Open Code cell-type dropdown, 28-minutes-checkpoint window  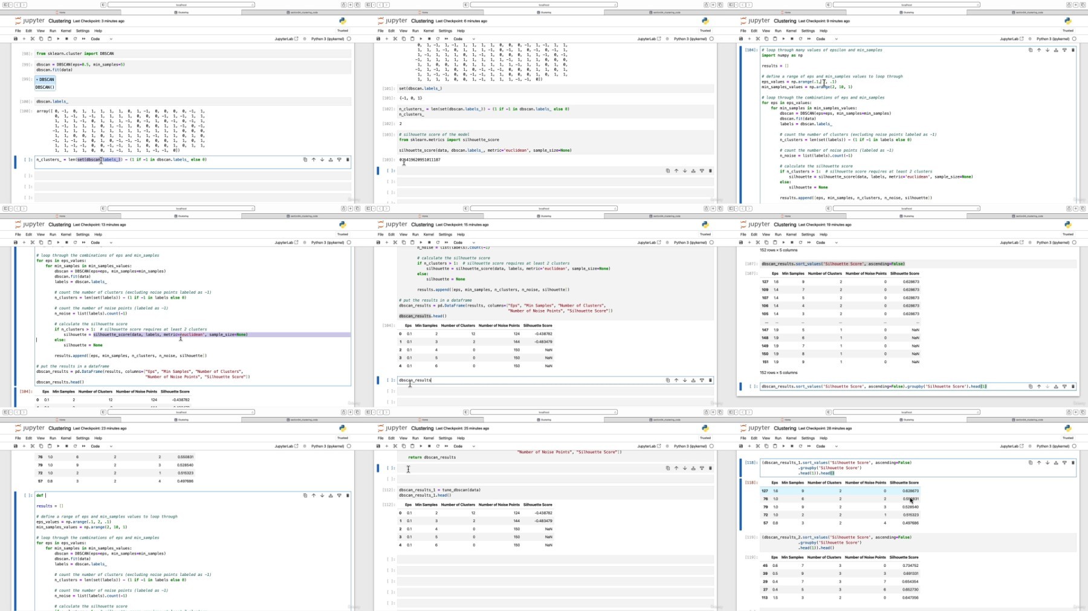(x=827, y=446)
